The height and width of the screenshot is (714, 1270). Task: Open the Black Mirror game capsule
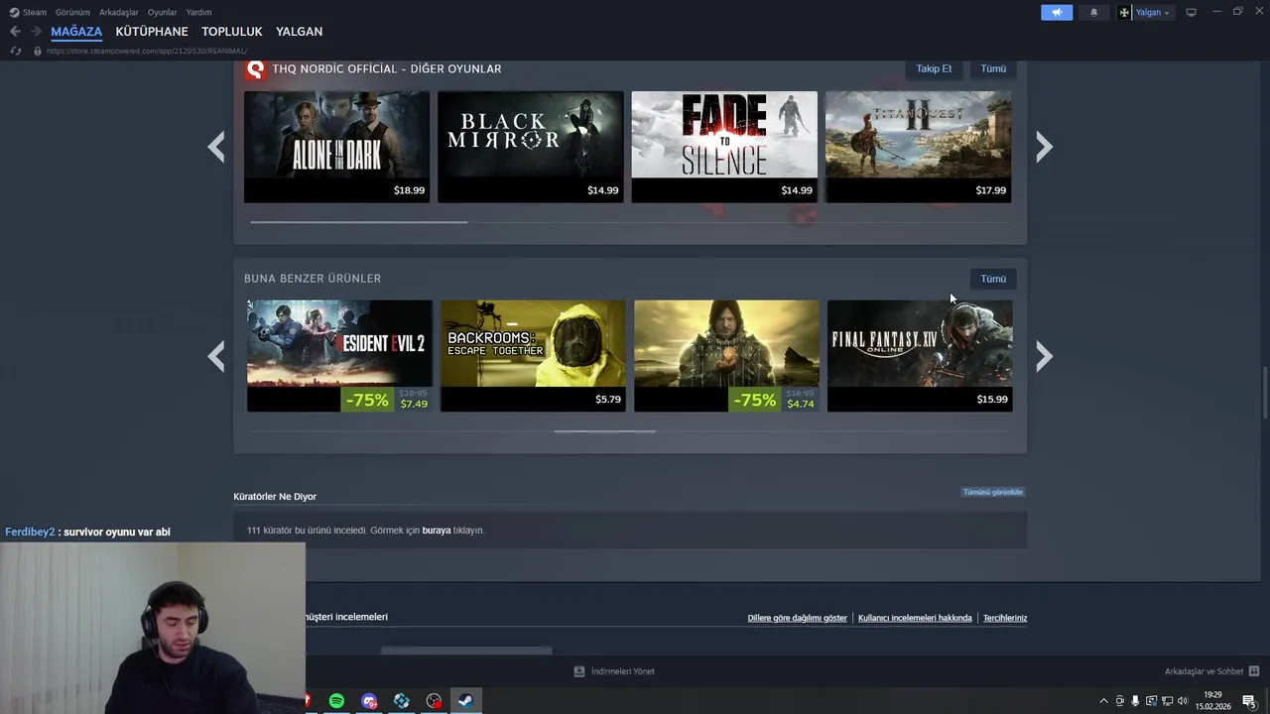pos(531,147)
